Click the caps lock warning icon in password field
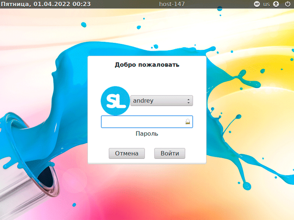 click(x=188, y=122)
